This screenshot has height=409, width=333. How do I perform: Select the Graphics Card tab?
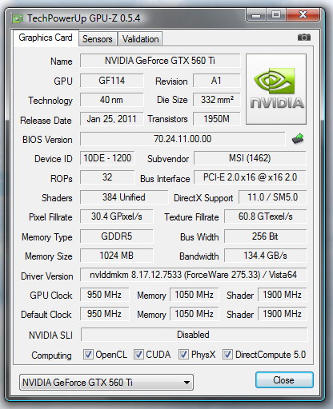[46, 38]
